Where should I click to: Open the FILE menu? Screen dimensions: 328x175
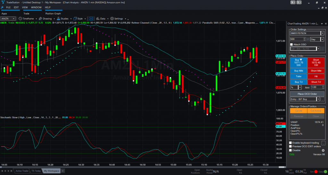coord(8,7)
